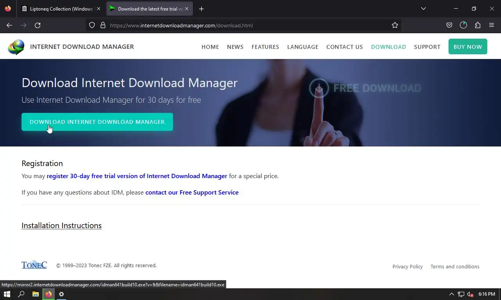Image resolution: width=501 pixels, height=300 pixels.
Task: Open the Firefox account icon
Action: [x=463, y=25]
